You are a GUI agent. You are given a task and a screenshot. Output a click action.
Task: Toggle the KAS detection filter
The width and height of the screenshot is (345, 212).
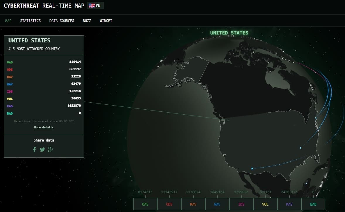click(x=289, y=204)
